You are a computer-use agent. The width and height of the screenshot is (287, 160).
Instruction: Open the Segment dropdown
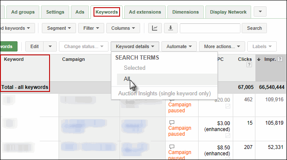tap(59, 28)
